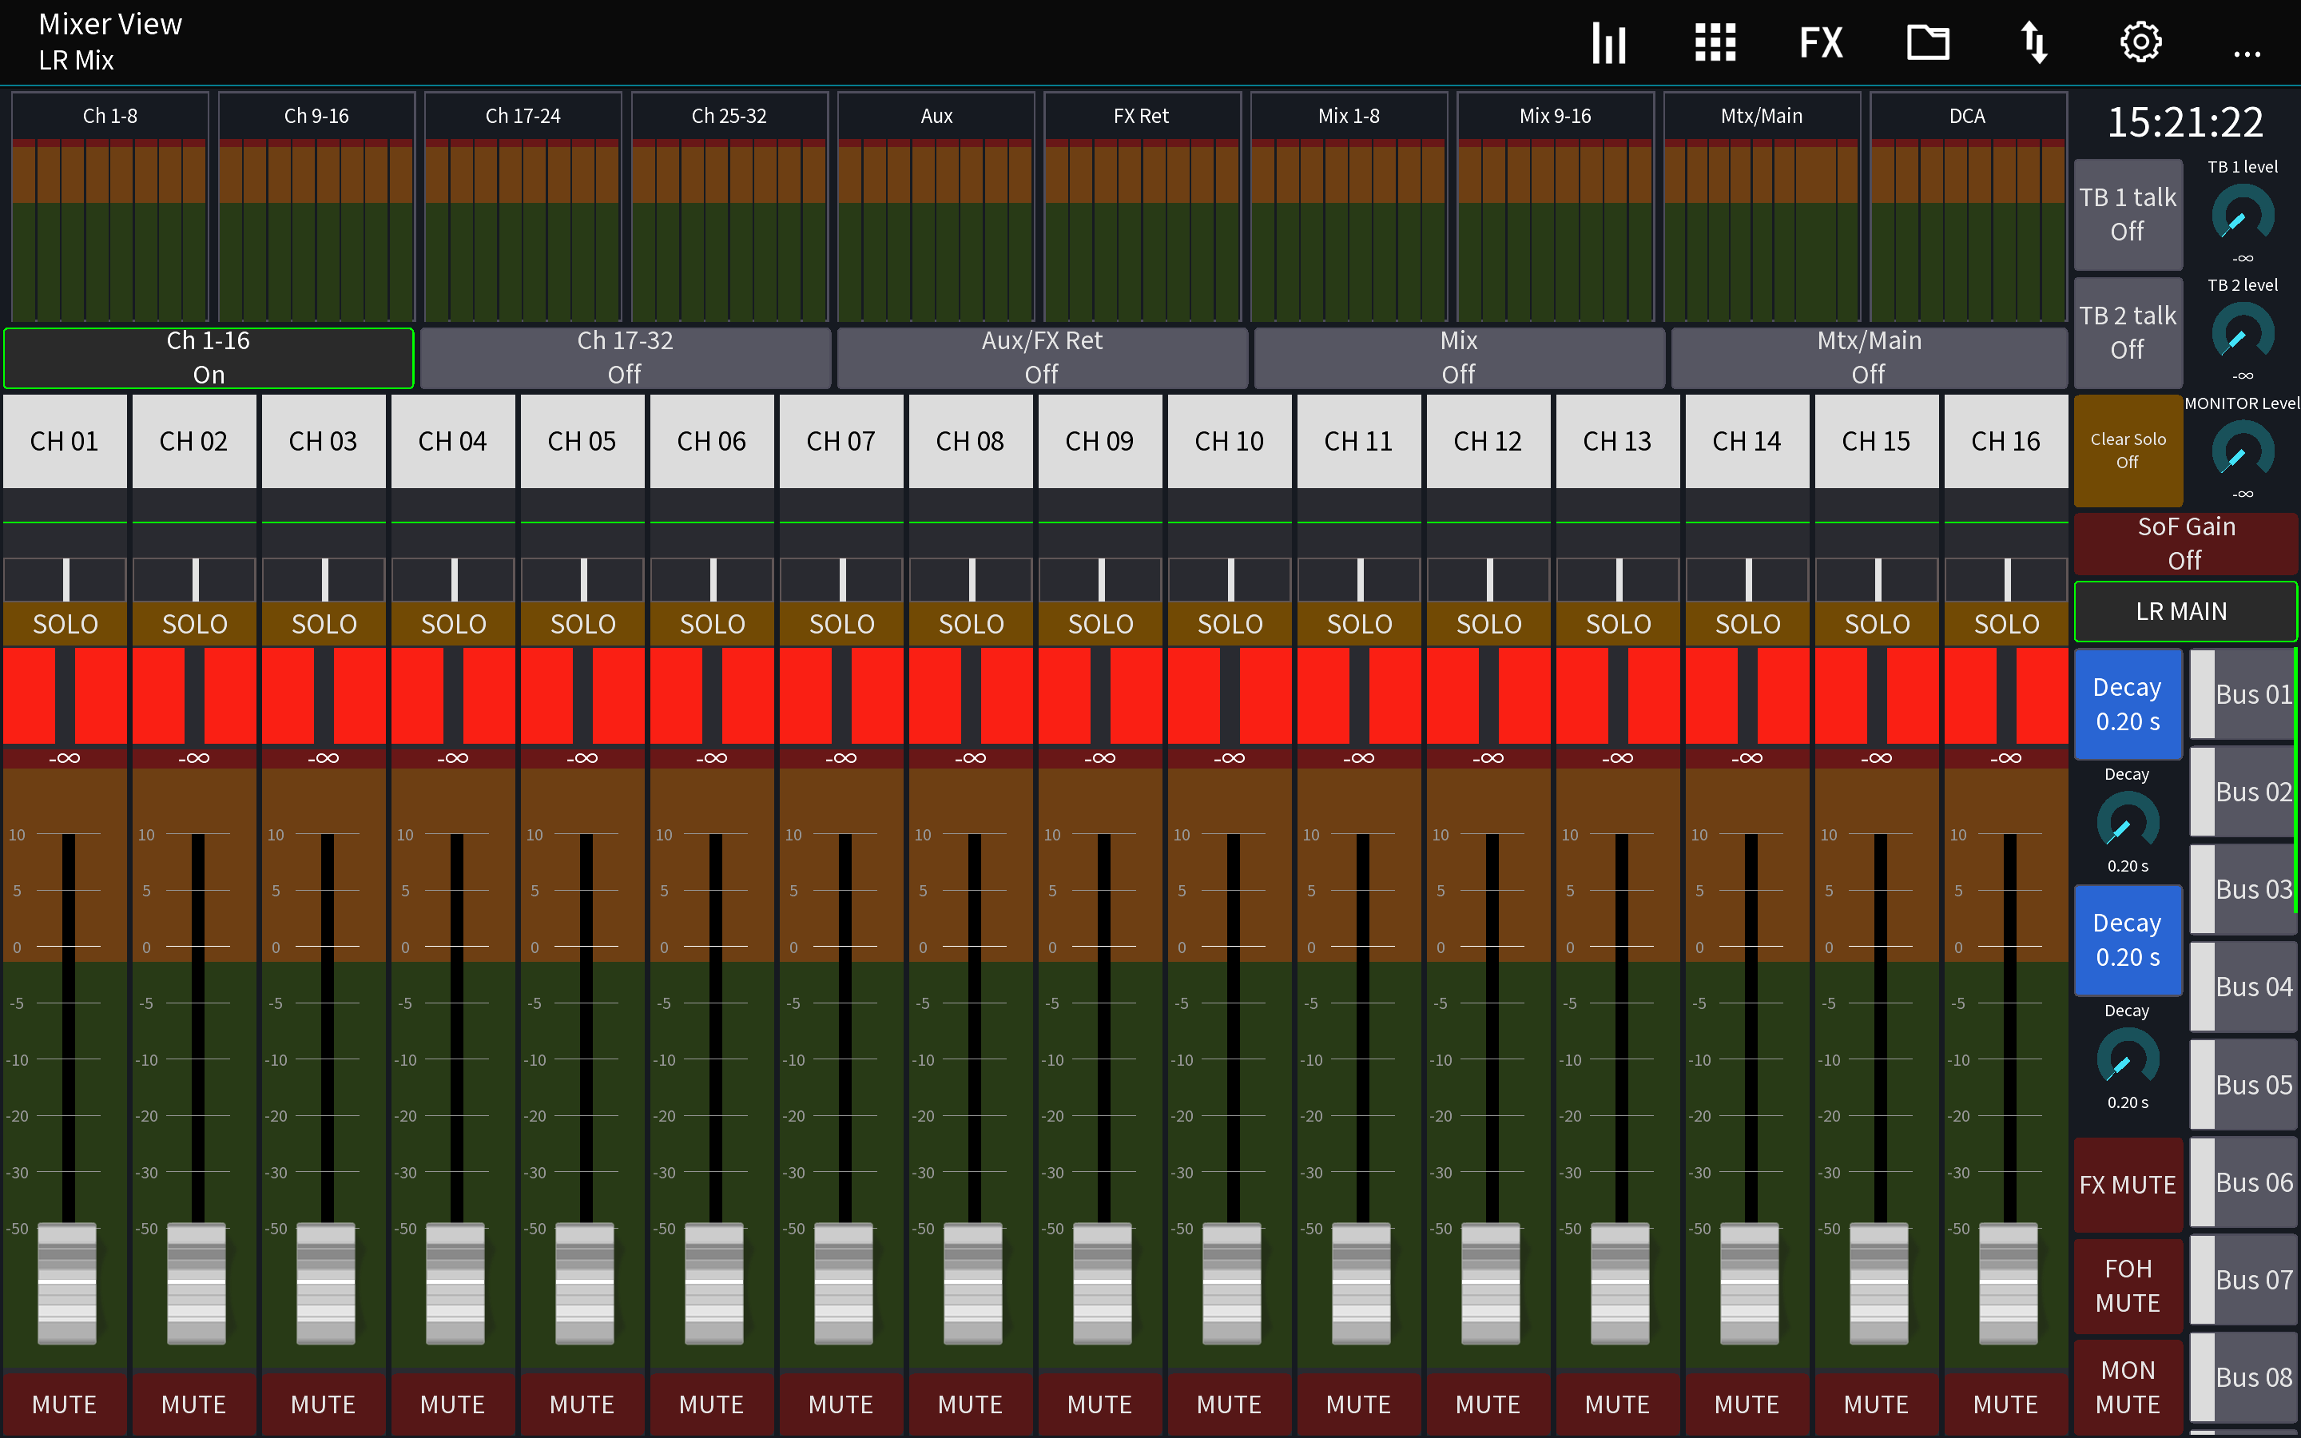Open the patching input/output routing icon
2301x1438 pixels.
point(2036,42)
